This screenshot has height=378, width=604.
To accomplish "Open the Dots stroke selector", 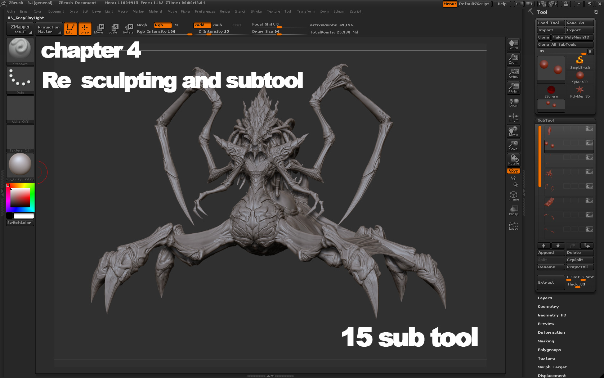I will pos(20,81).
